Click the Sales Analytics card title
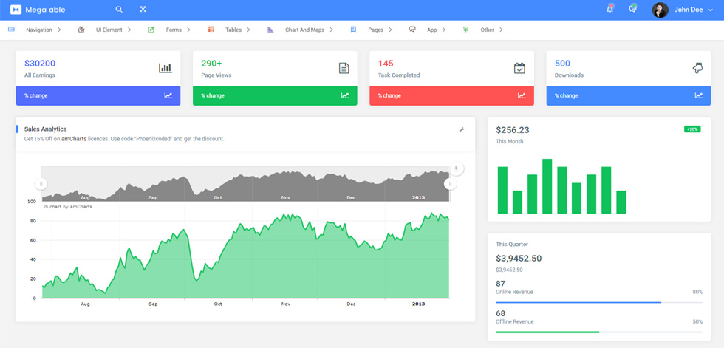Screen dimensions: 724x348 click(x=45, y=129)
